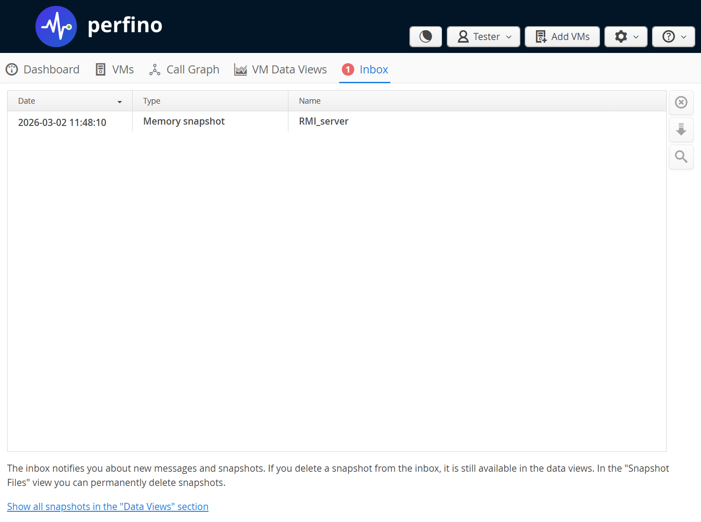Click the Name column header

(310, 101)
